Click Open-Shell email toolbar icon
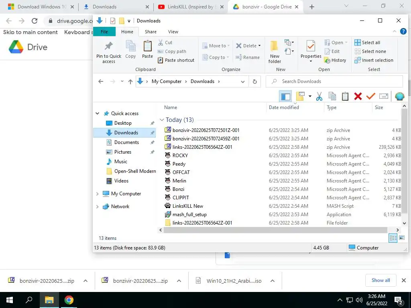This screenshot has width=411, height=308. (383, 96)
